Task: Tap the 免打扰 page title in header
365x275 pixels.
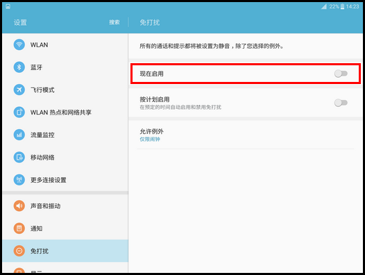Action: 150,23
